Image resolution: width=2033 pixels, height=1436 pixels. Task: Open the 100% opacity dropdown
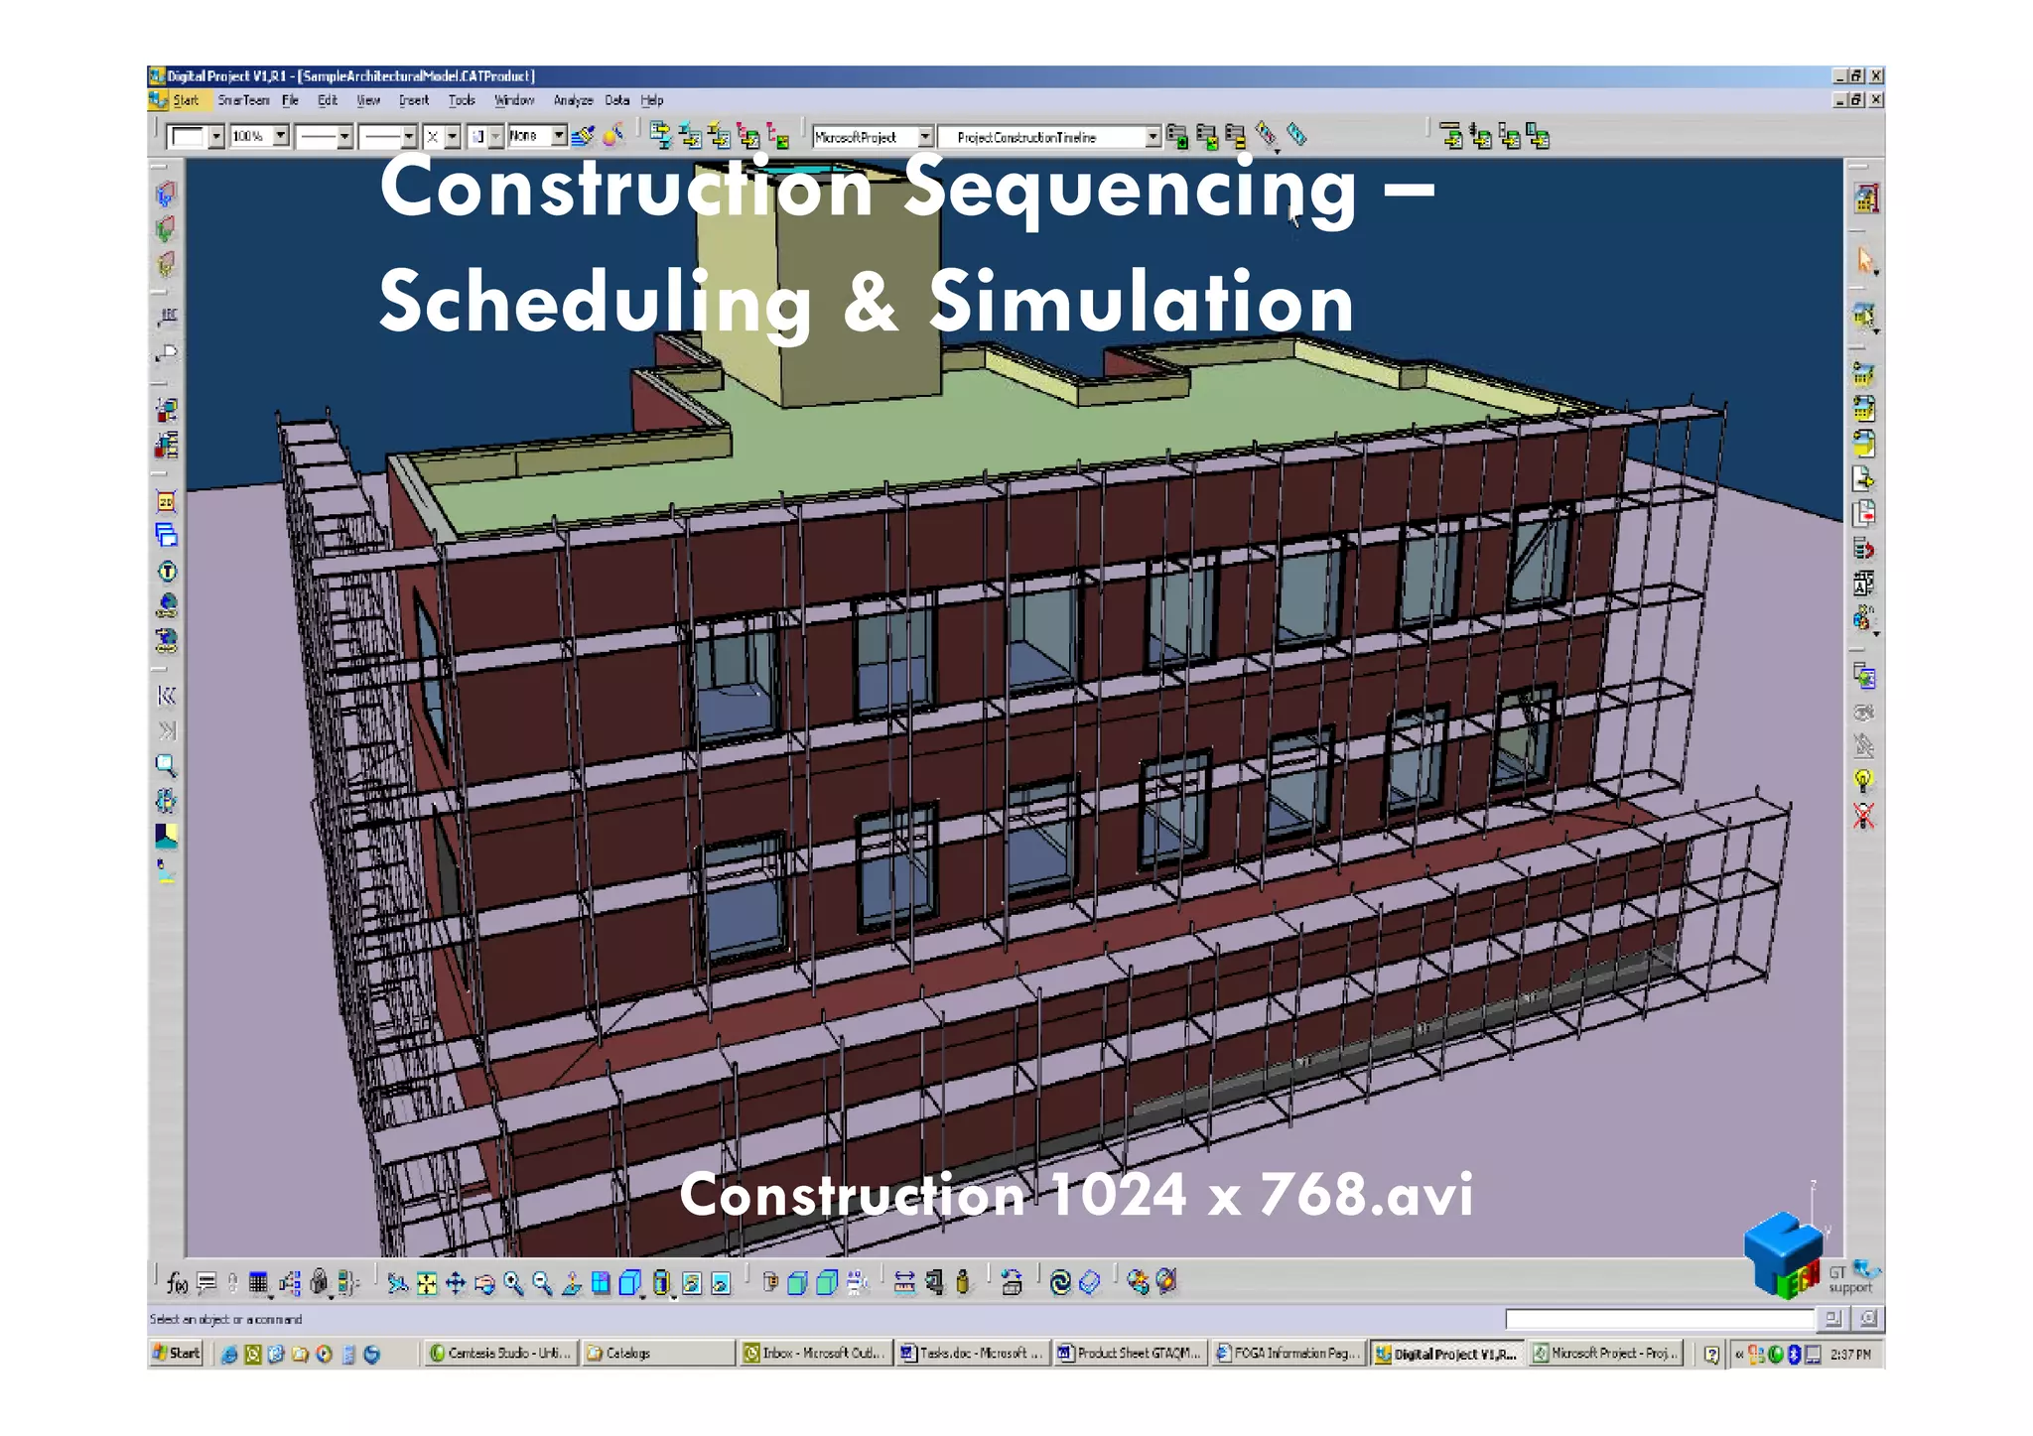282,135
